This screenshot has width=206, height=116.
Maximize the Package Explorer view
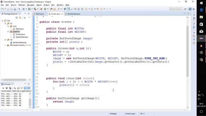click(29, 14)
